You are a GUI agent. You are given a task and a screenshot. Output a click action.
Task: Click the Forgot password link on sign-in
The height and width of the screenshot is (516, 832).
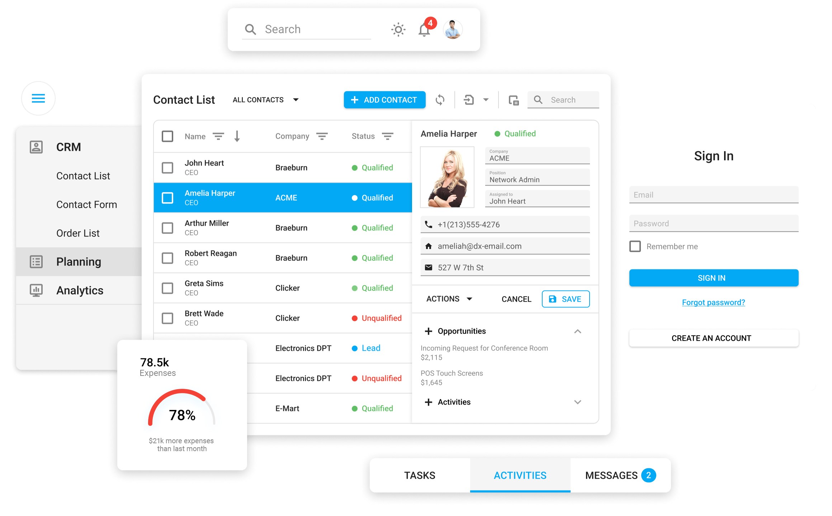coord(713,302)
